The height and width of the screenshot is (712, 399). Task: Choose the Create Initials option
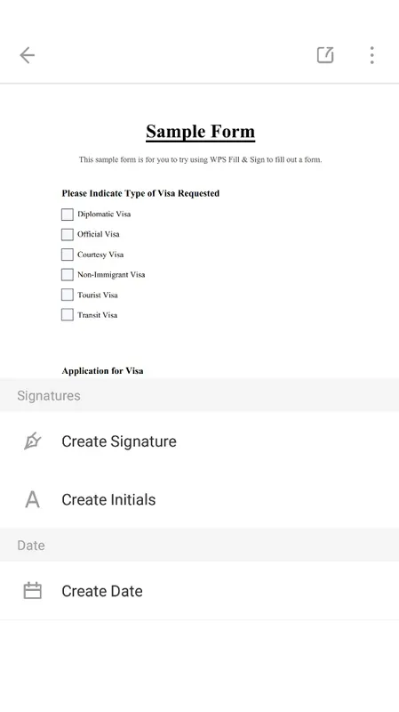(199, 499)
